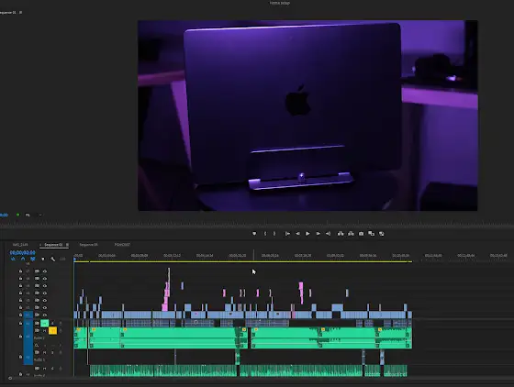Lock the V1 video track
The height and width of the screenshot is (387, 514).
click(x=20, y=315)
